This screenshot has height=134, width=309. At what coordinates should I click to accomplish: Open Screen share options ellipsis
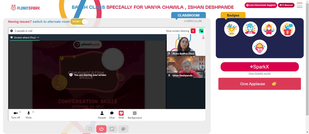point(38,37)
